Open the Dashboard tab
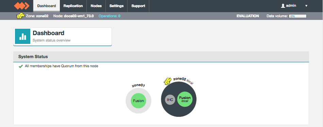This screenshot has width=323, height=127. click(x=47, y=6)
